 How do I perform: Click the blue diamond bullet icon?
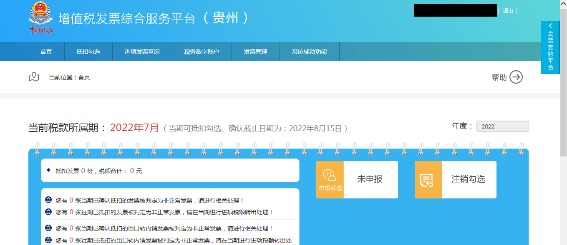pyautogui.click(x=48, y=170)
